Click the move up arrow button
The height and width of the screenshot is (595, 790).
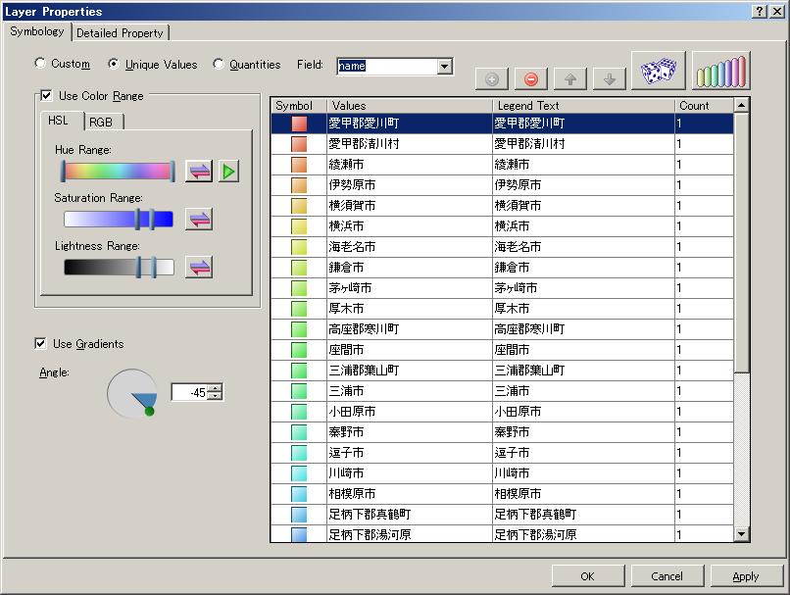[570, 79]
